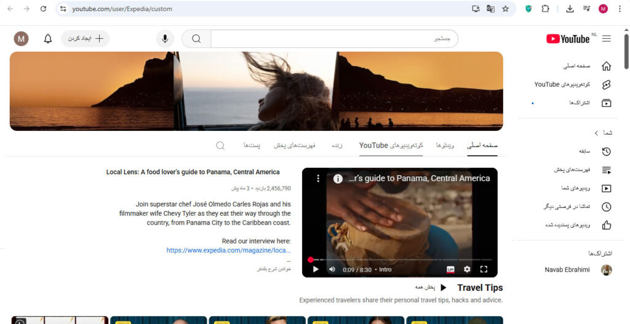The width and height of the screenshot is (630, 324).
Task: Toggle subtitles on the video player
Action: [450, 269]
